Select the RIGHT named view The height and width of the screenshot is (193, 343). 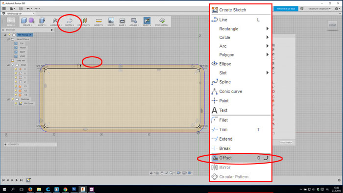coord(23,52)
